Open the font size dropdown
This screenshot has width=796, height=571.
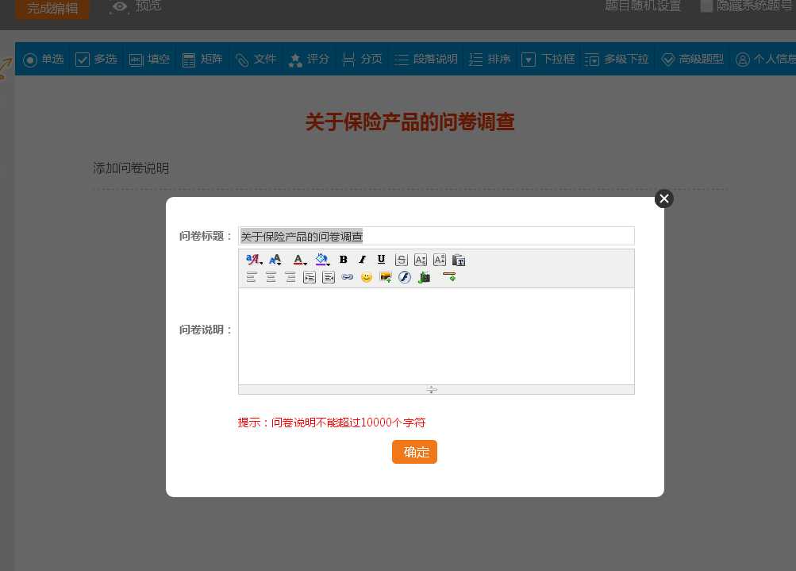click(275, 260)
